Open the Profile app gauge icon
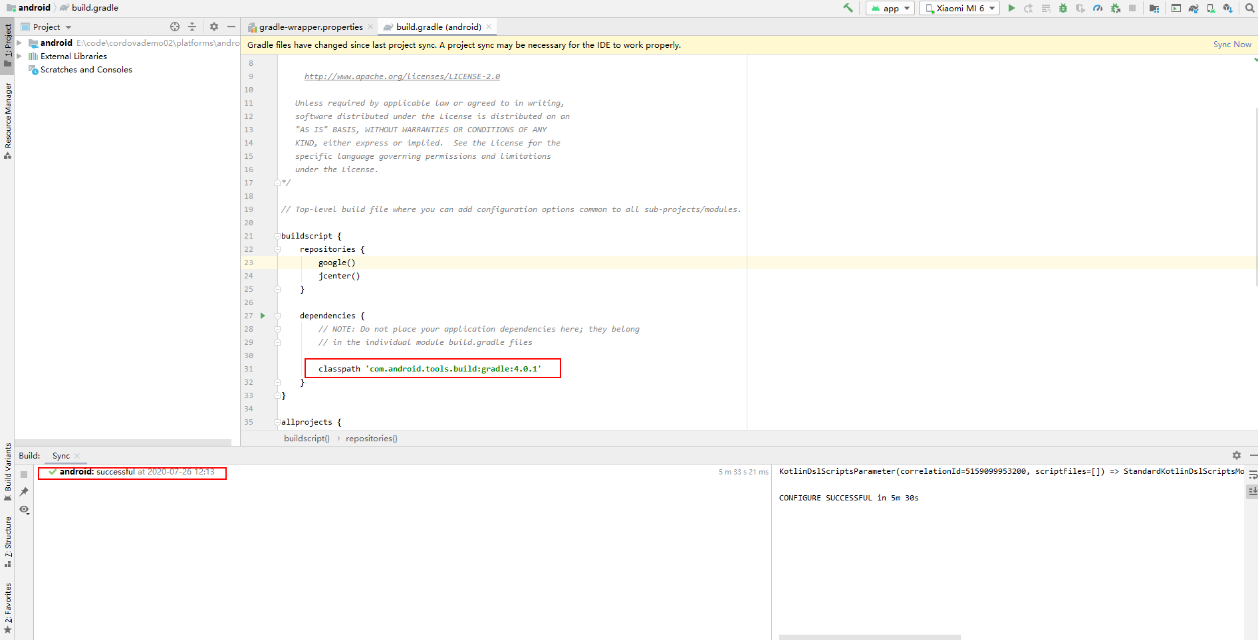Image resolution: width=1258 pixels, height=640 pixels. click(x=1098, y=8)
